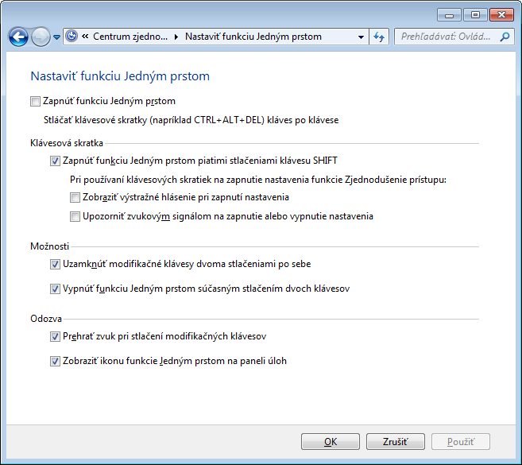Image resolution: width=522 pixels, height=465 pixels.
Task: Enable the 'Zapnúť funkciu Jedným prstom' checkbox
Action: (34, 101)
